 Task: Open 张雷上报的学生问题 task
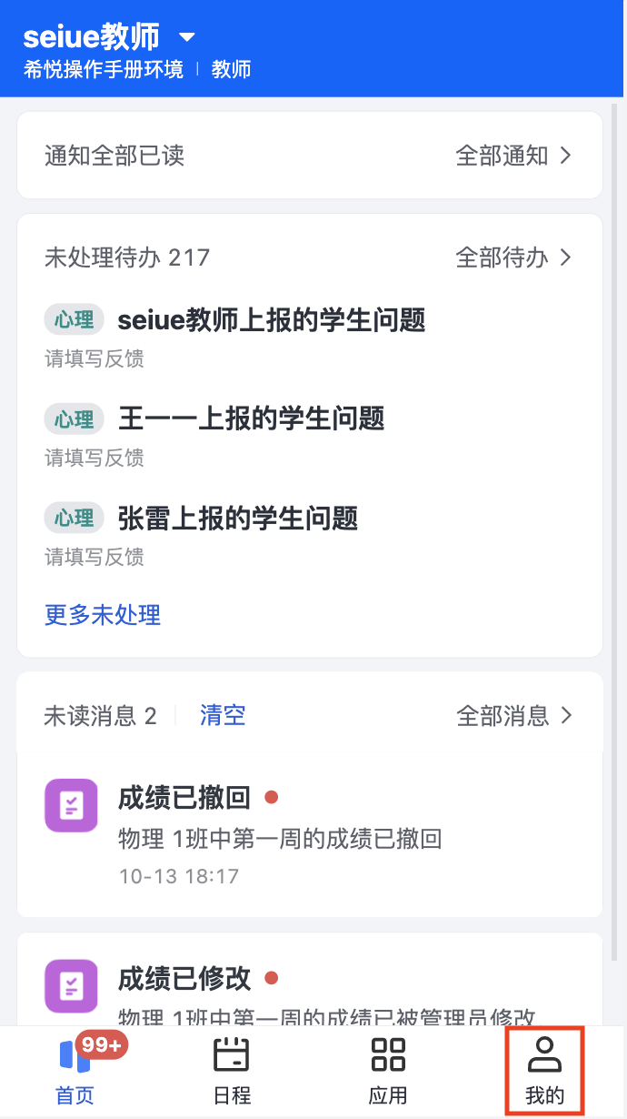tap(310, 532)
